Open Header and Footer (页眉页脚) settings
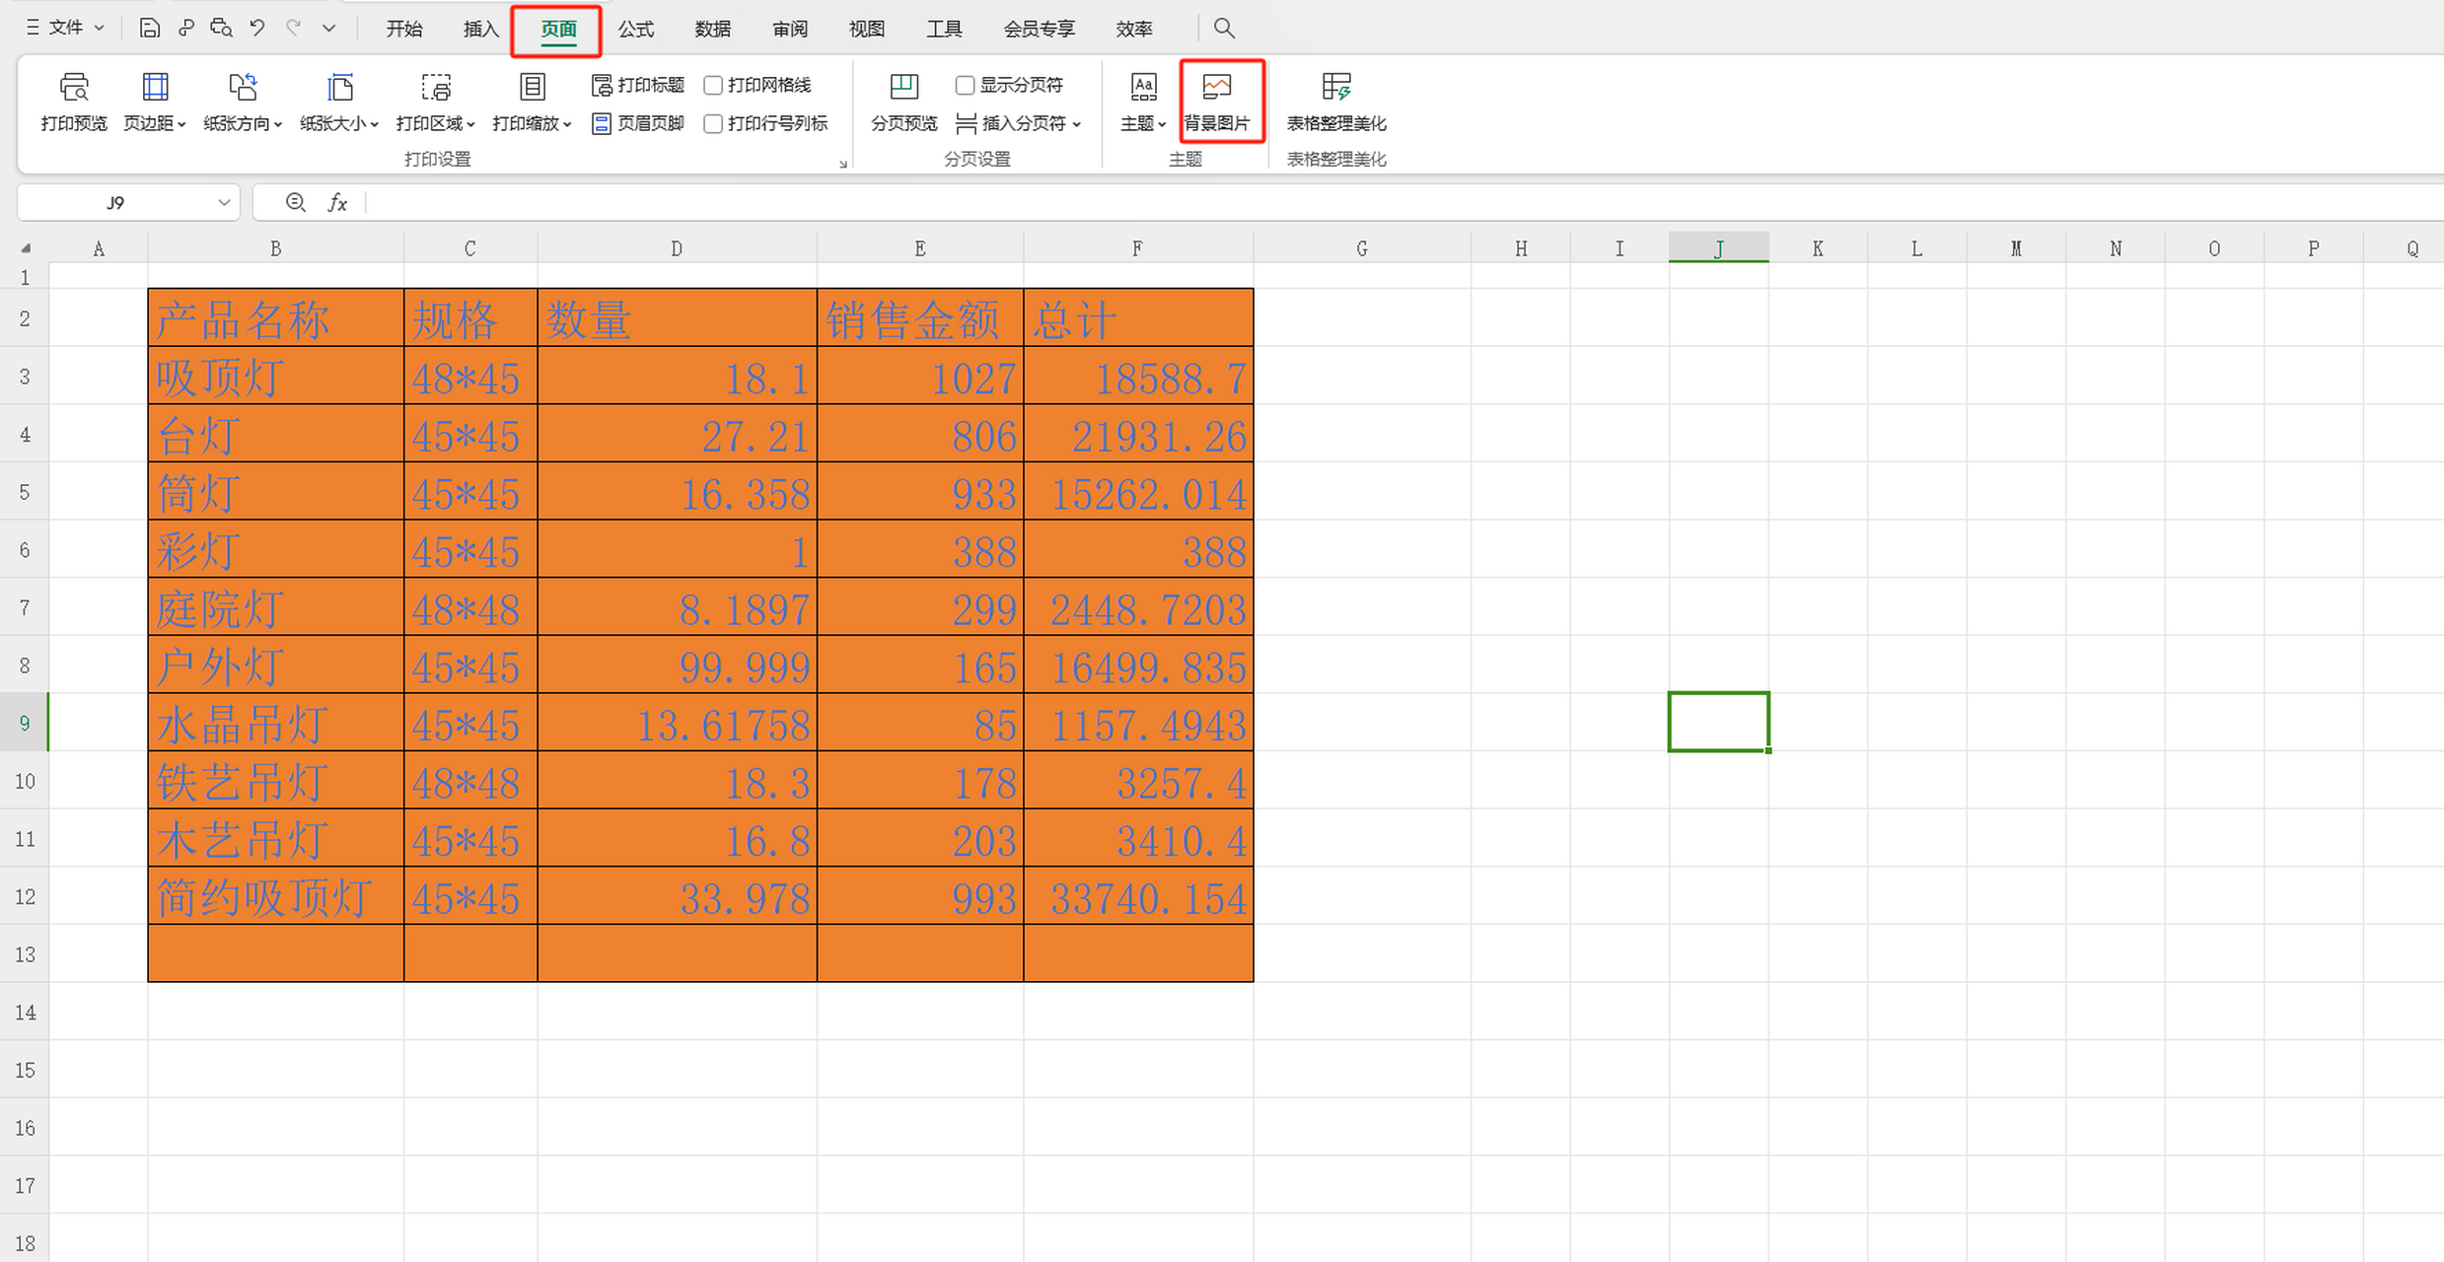 click(639, 123)
